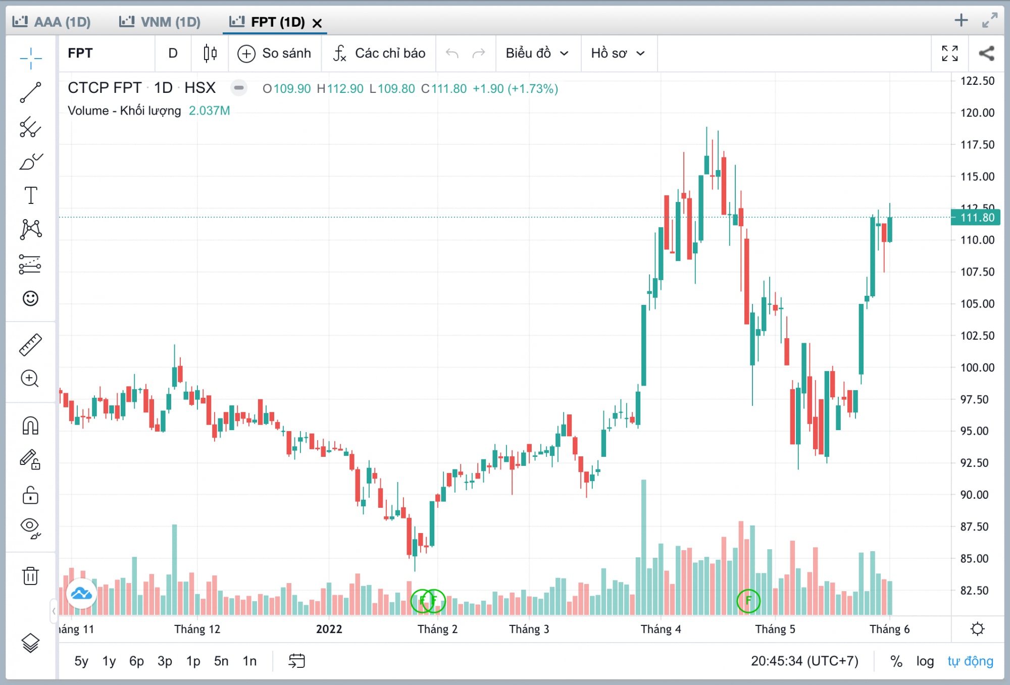This screenshot has width=1010, height=685.
Task: Open the go to date calendar
Action: (297, 661)
